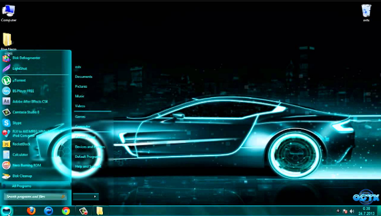
Task: Open Pictures from the Start menu
Action: pos(81,87)
